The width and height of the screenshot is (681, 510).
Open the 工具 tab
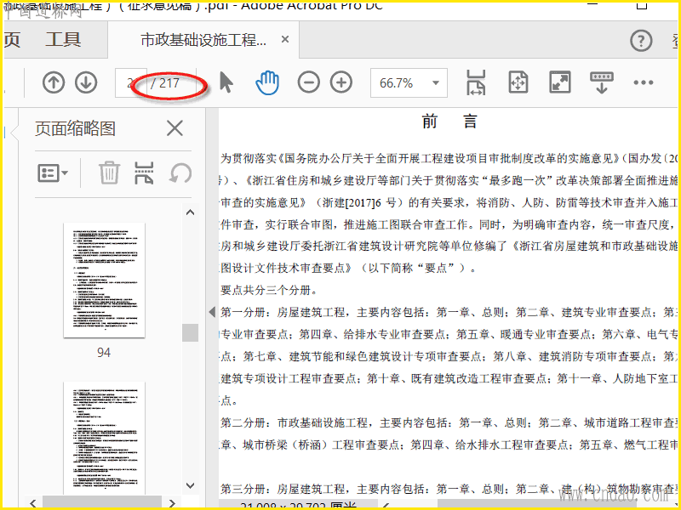pyautogui.click(x=63, y=39)
